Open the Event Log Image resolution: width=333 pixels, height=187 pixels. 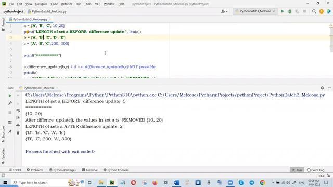pyautogui.click(x=316, y=170)
